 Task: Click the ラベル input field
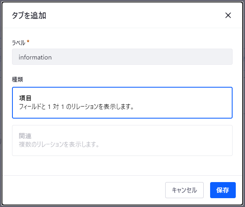(x=122, y=57)
